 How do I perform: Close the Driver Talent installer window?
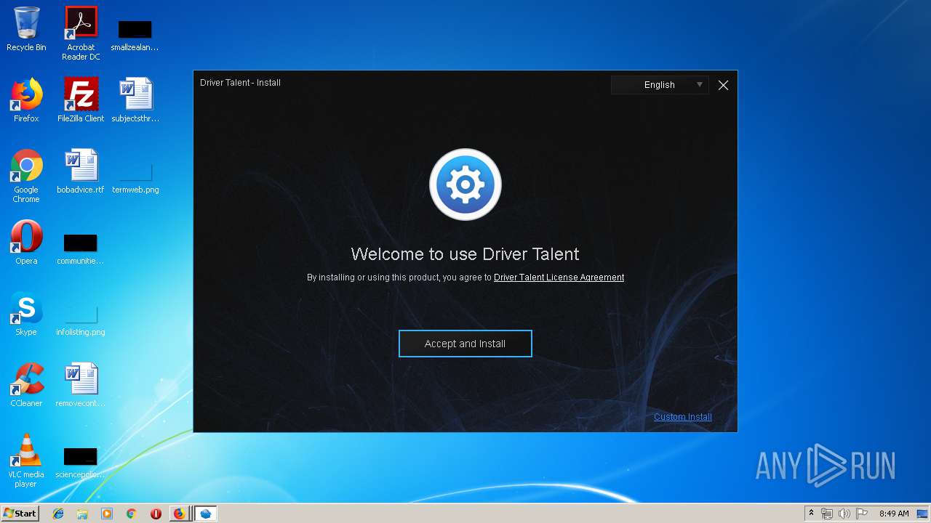723,85
